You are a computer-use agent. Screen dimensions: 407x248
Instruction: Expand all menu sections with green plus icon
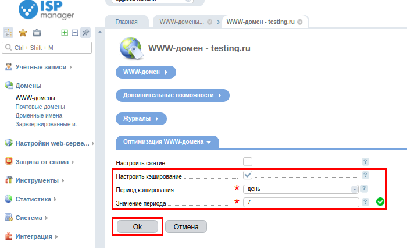65,33
